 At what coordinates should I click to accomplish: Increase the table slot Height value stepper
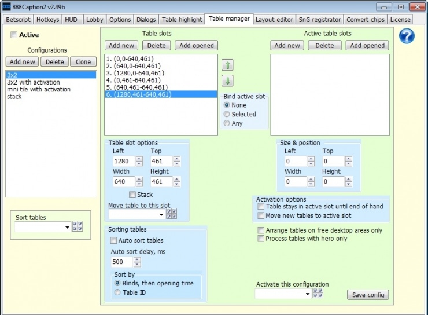pyautogui.click(x=177, y=179)
